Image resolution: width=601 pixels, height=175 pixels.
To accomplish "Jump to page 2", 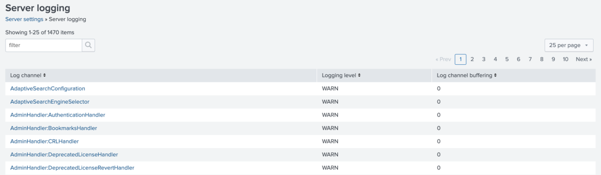I will 472,59.
